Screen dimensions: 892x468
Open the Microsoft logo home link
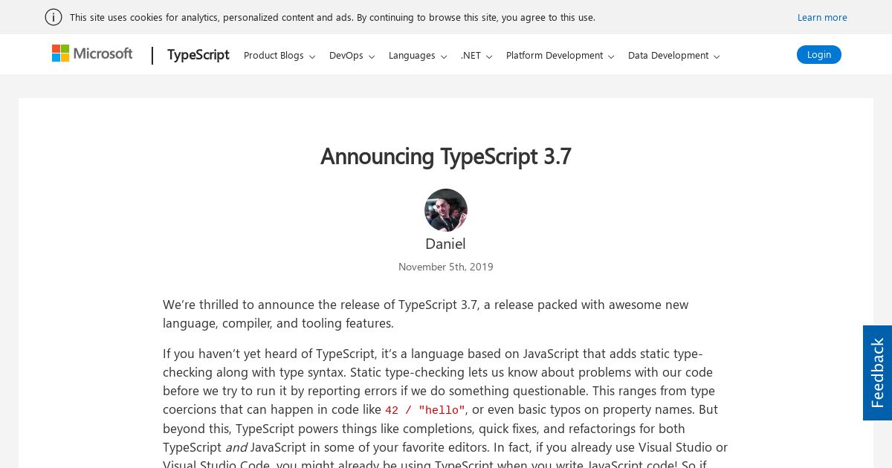point(92,53)
